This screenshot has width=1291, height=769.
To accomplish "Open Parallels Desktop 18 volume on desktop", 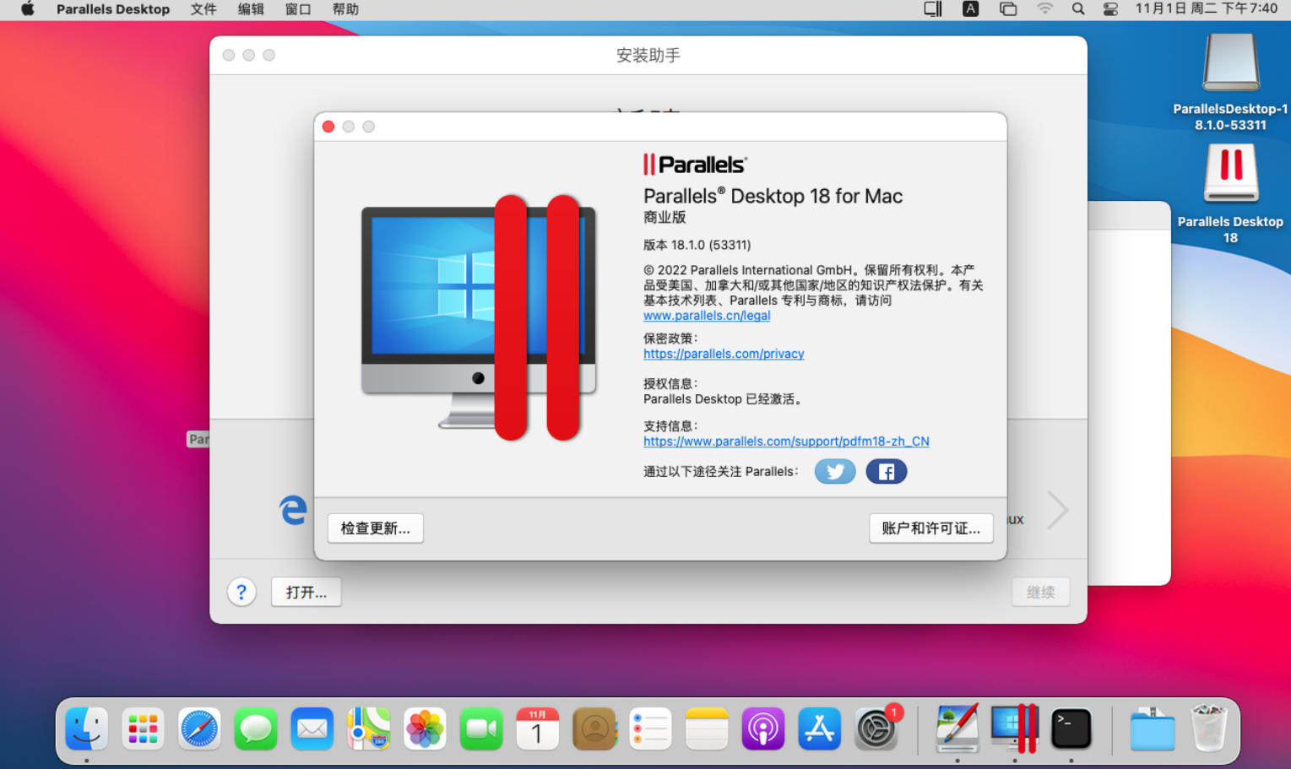I will click(1230, 194).
